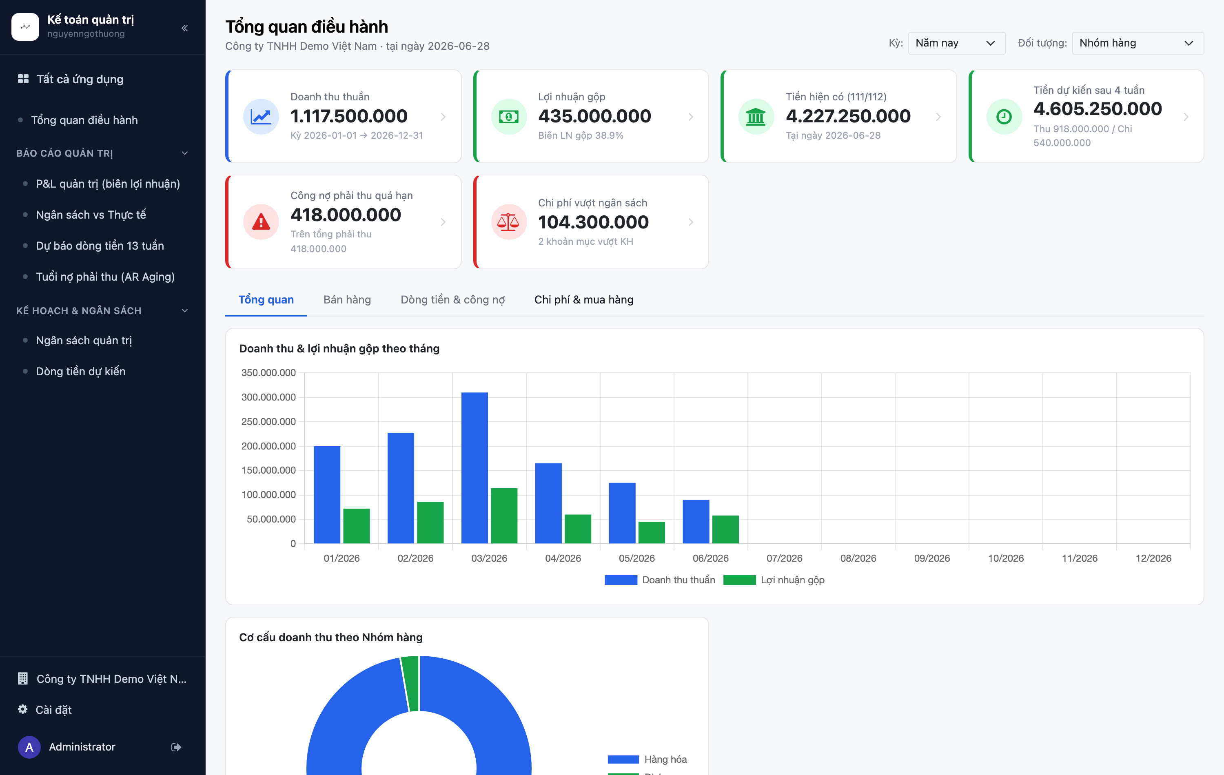Click the app logo next to Kế toán quản trị
This screenshot has height=775, width=1224.
25,27
